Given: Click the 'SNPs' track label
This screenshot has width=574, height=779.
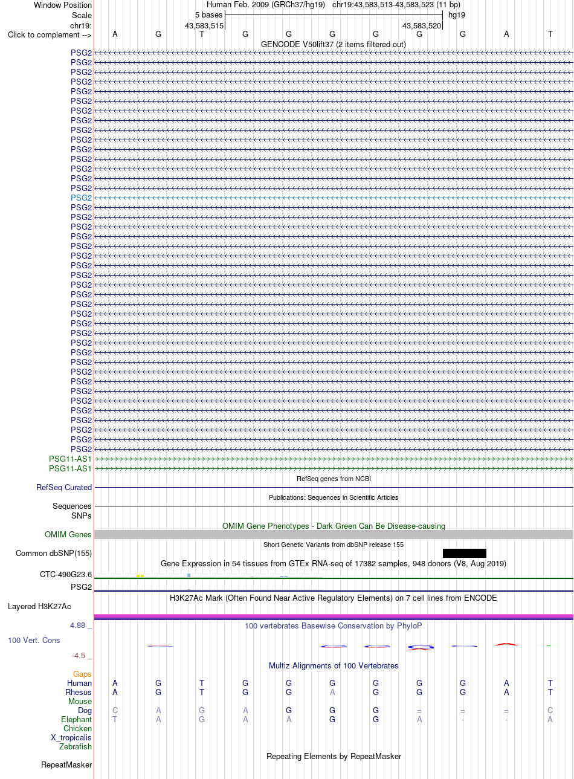Looking at the screenshot, I should (x=82, y=516).
